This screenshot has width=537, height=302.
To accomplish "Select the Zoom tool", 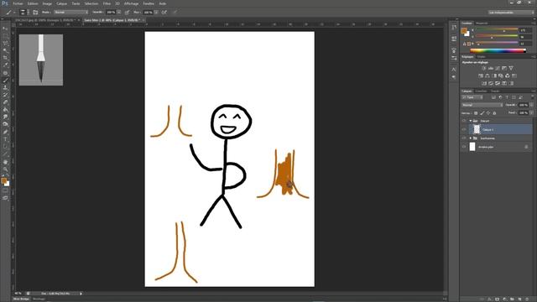I will [x=5, y=169].
